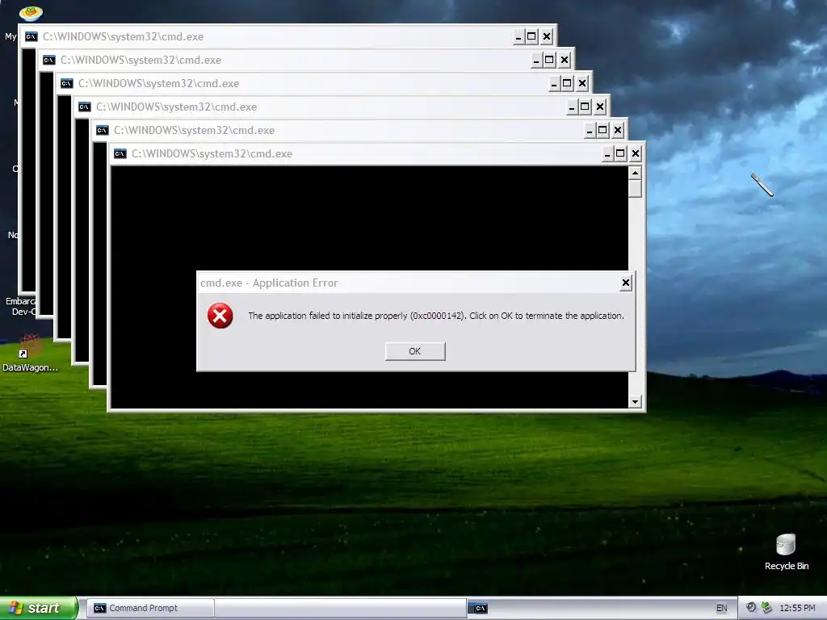Minimize the fifth-from-front cmd.exe window
Screen dimensions: 827x620
point(536,60)
